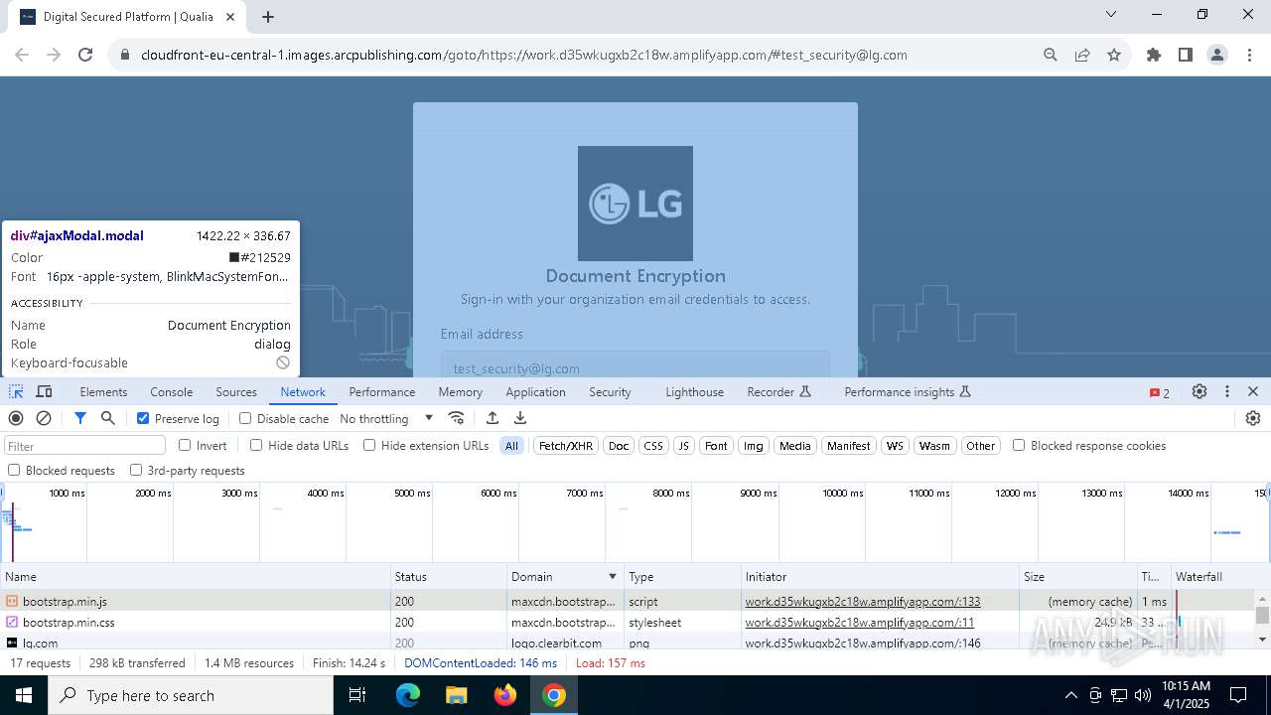This screenshot has height=715, width=1271.
Task: Open the Chrome tab search chevron
Action: coord(1111,14)
